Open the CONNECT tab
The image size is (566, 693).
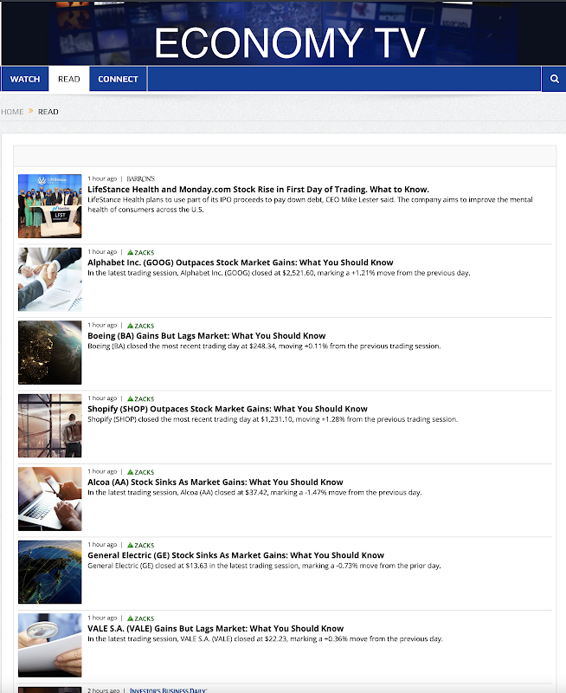pyautogui.click(x=118, y=79)
